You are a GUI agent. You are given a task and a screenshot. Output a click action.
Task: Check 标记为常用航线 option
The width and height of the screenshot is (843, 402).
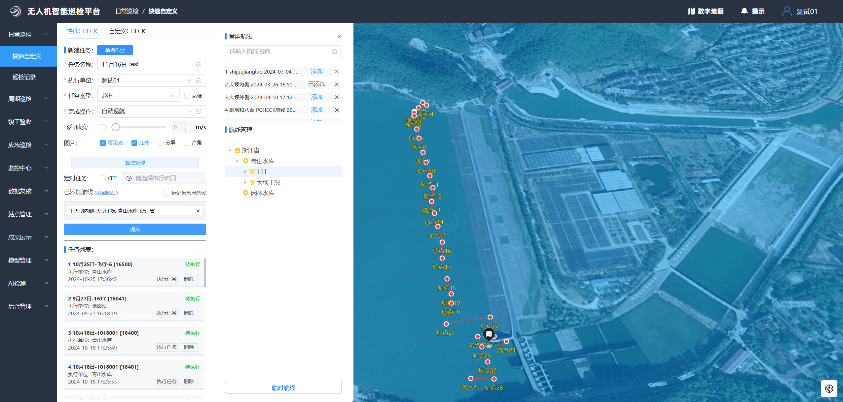pyautogui.click(x=166, y=193)
